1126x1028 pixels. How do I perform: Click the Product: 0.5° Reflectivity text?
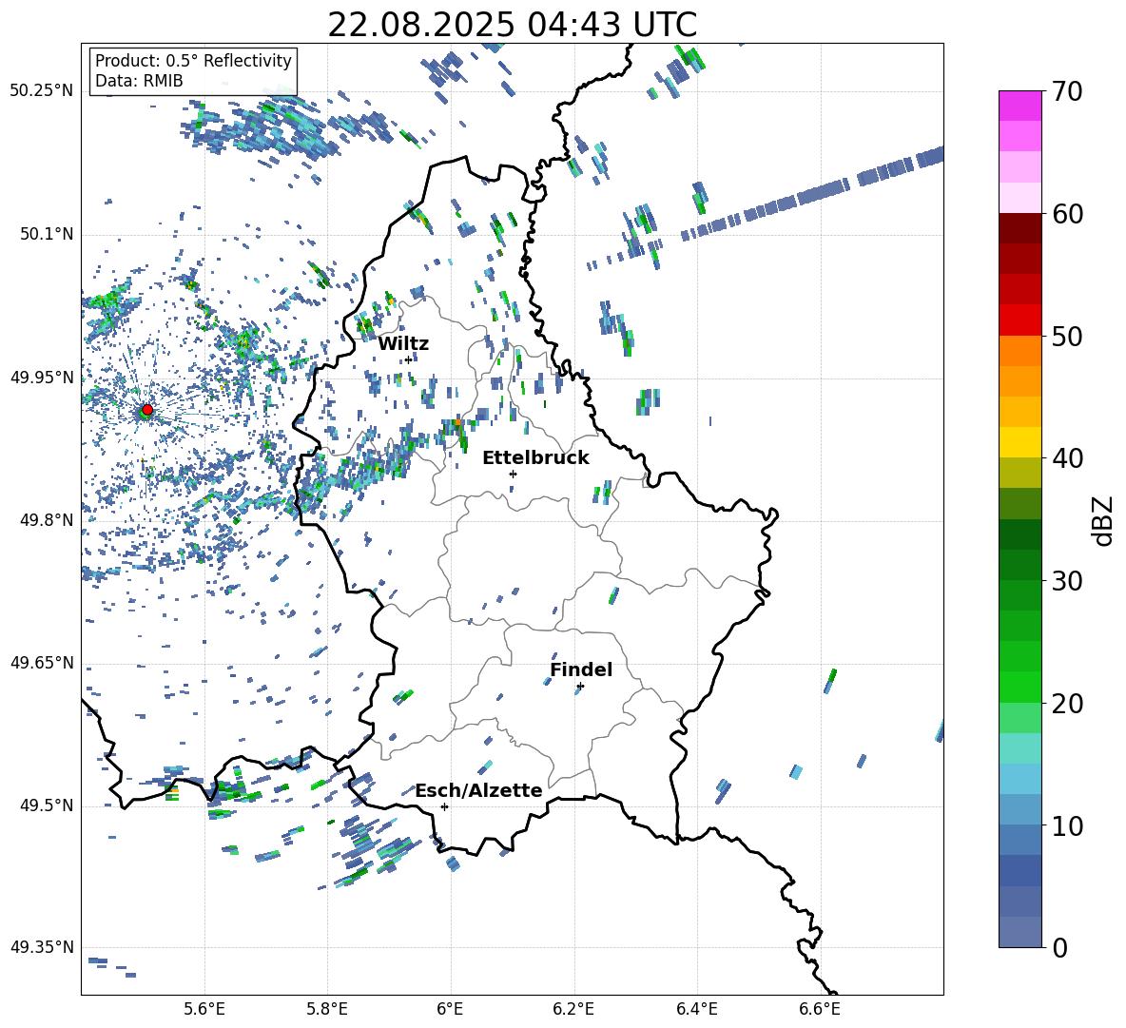[x=193, y=60]
